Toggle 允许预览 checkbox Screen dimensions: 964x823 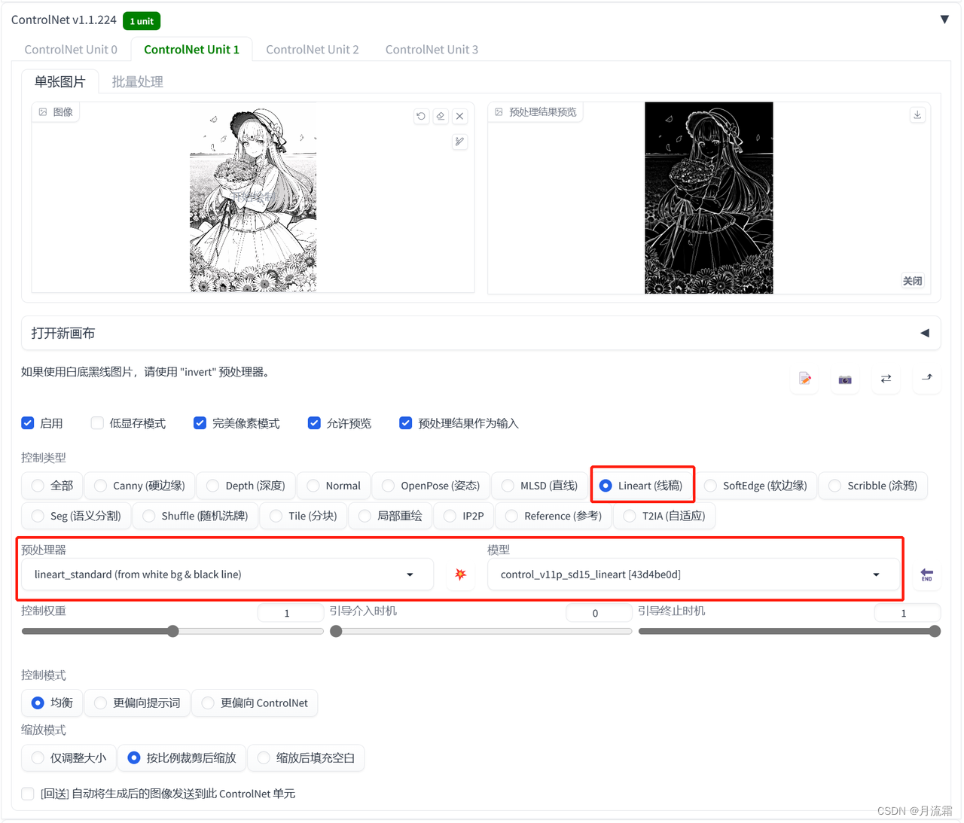pyautogui.click(x=314, y=423)
